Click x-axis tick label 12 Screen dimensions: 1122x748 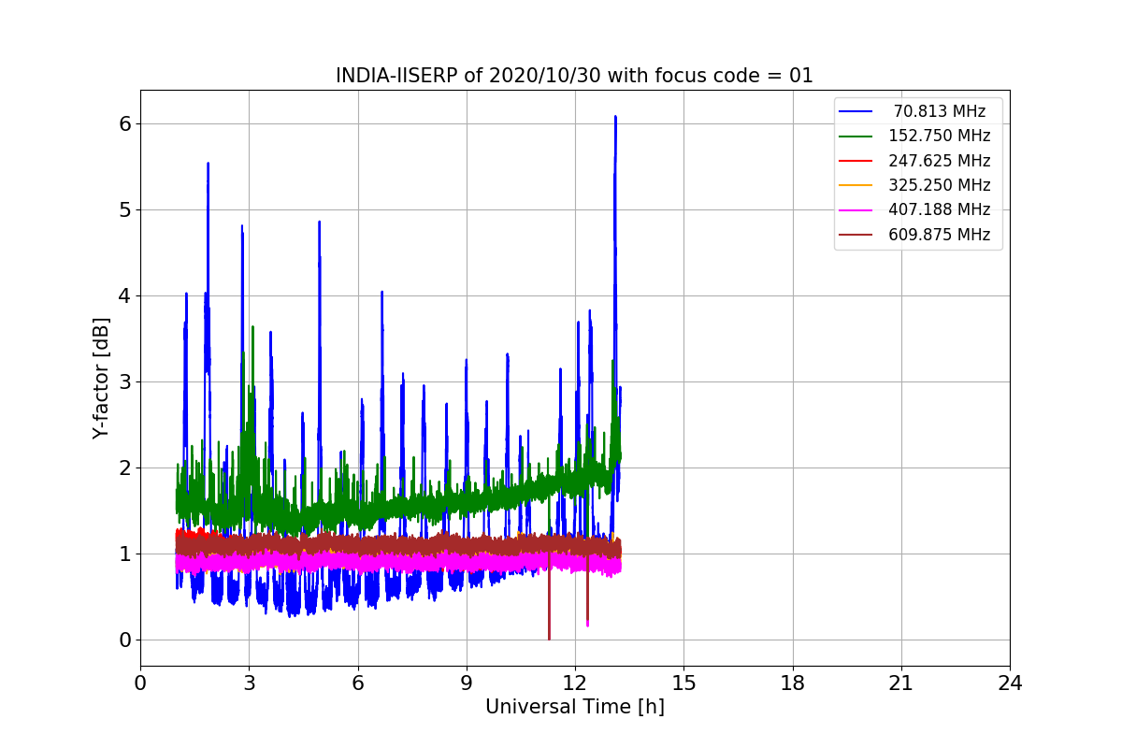click(x=575, y=683)
